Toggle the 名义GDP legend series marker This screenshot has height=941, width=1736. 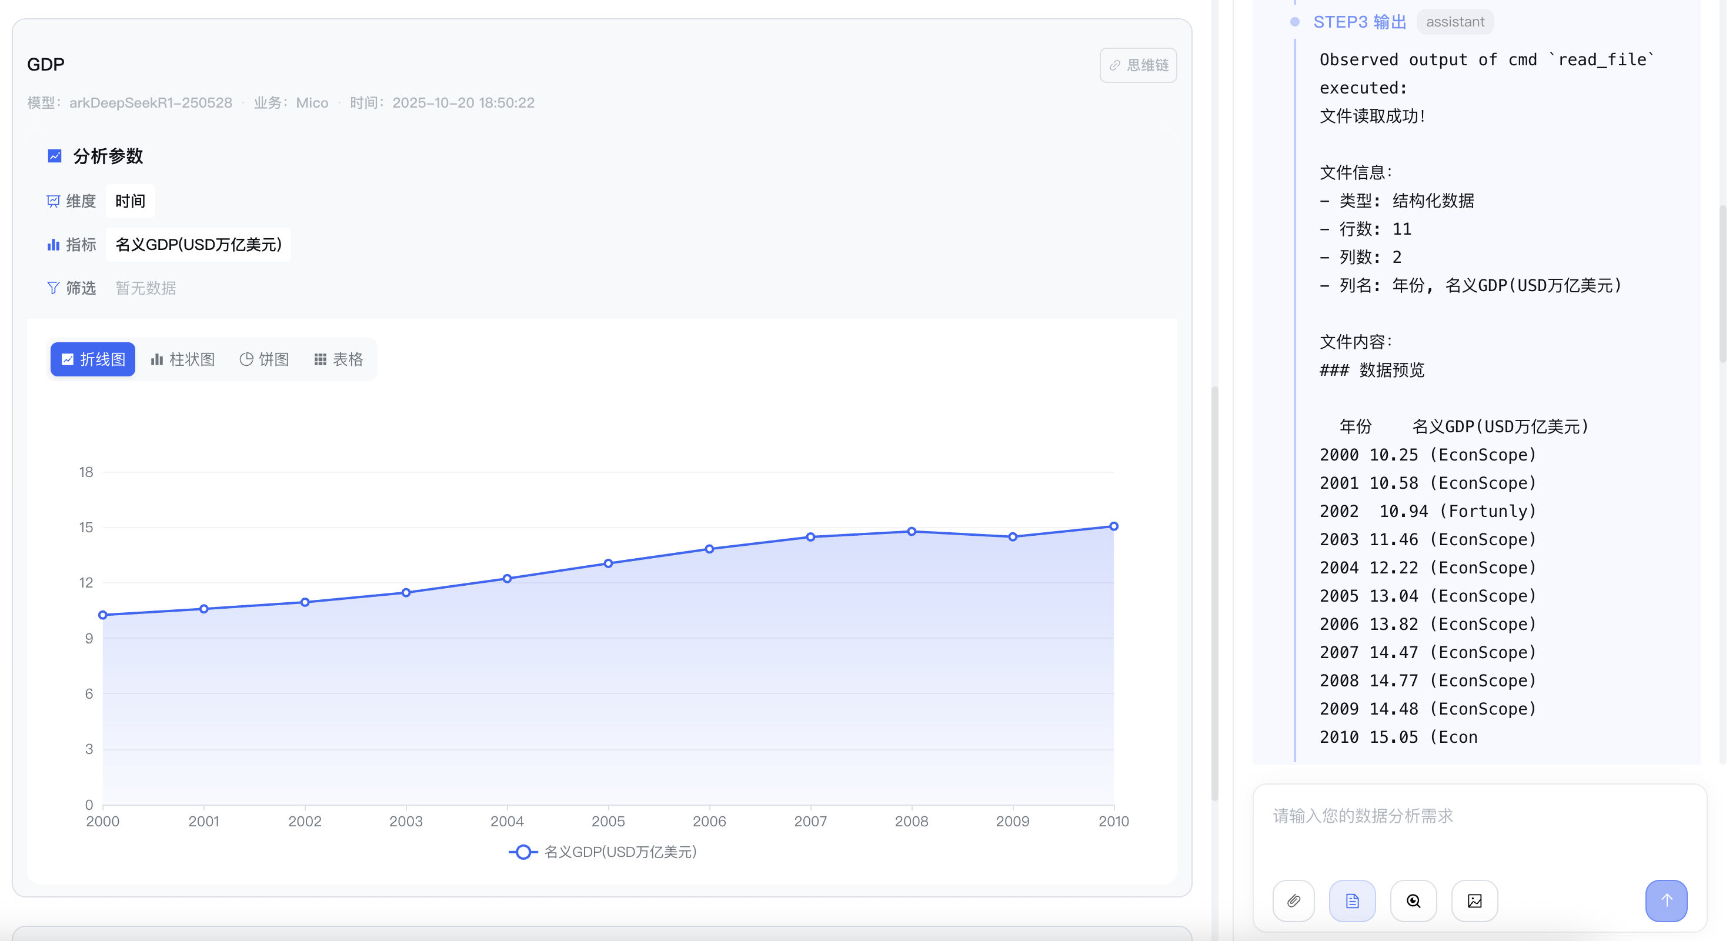523,852
